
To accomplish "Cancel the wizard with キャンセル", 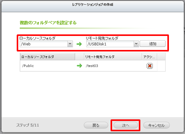I will coord(156,125).
